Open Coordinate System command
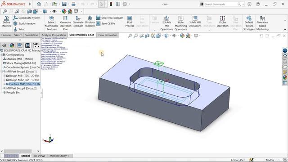This screenshot has height=162, width=288. pyautogui.click(x=27, y=18)
